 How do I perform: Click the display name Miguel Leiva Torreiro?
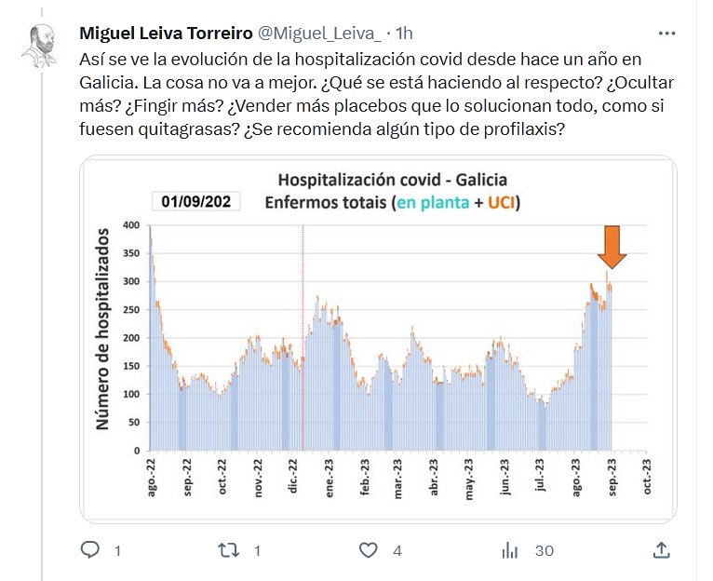(166, 34)
